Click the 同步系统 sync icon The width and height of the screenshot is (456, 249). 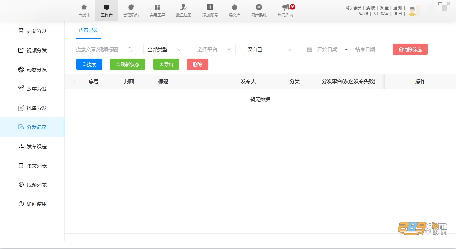(x=259, y=7)
